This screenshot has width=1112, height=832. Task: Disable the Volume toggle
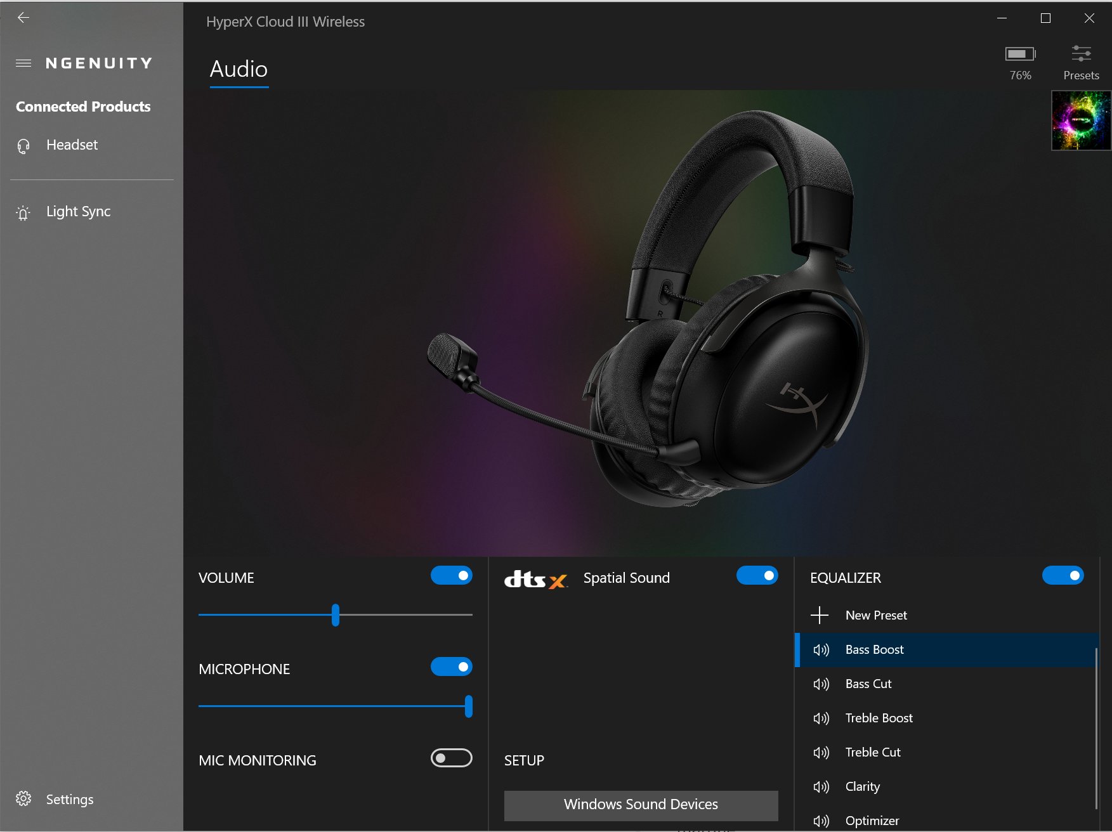point(451,576)
